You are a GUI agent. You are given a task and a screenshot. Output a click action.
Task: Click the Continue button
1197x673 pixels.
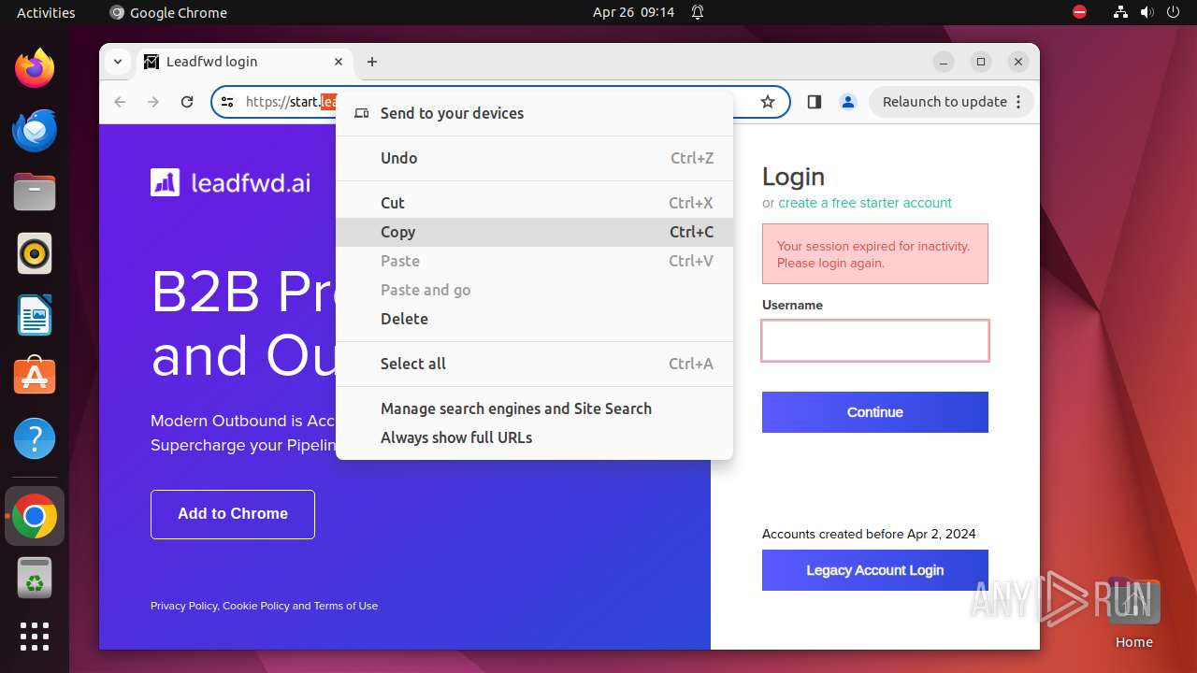point(875,412)
